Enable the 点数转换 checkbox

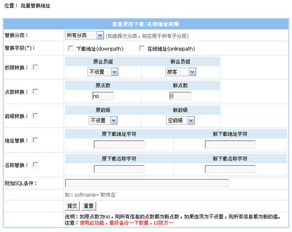pos(35,92)
